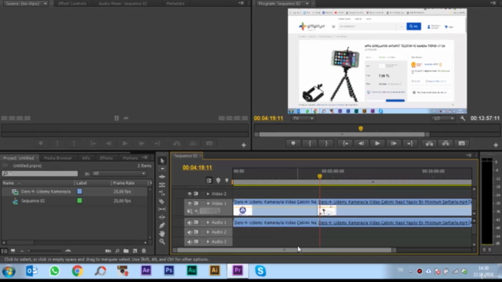
Task: Add Marker in Program monitor
Action: click(293, 143)
